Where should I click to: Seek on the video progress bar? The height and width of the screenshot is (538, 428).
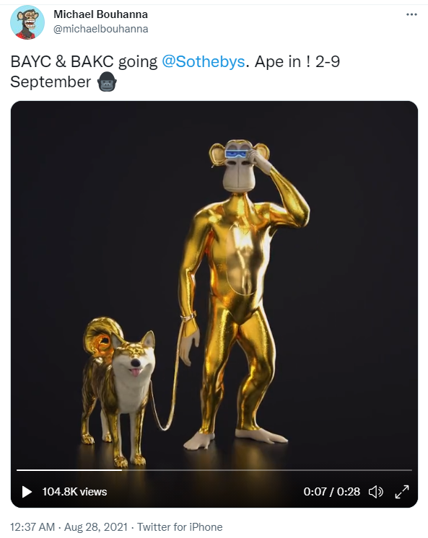click(214, 470)
